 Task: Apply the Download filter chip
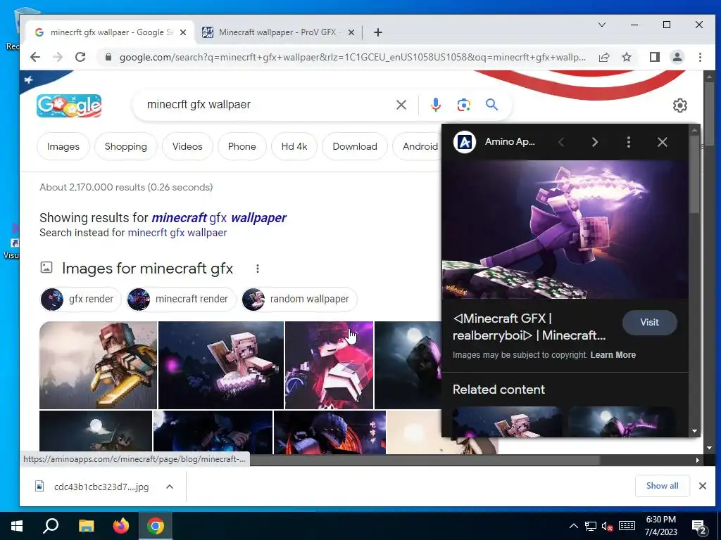(355, 146)
